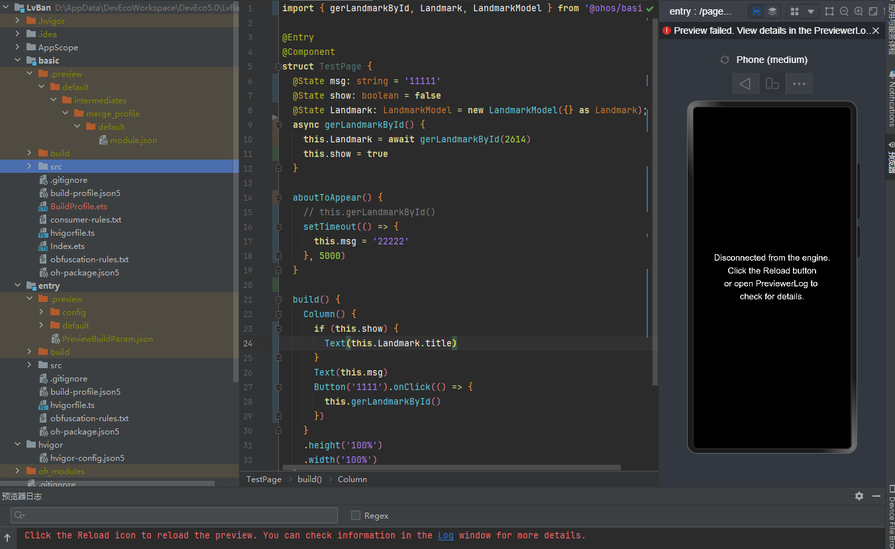Open oh-package.json5 under entry
Screen dimensions: 895x549
tap(79, 431)
